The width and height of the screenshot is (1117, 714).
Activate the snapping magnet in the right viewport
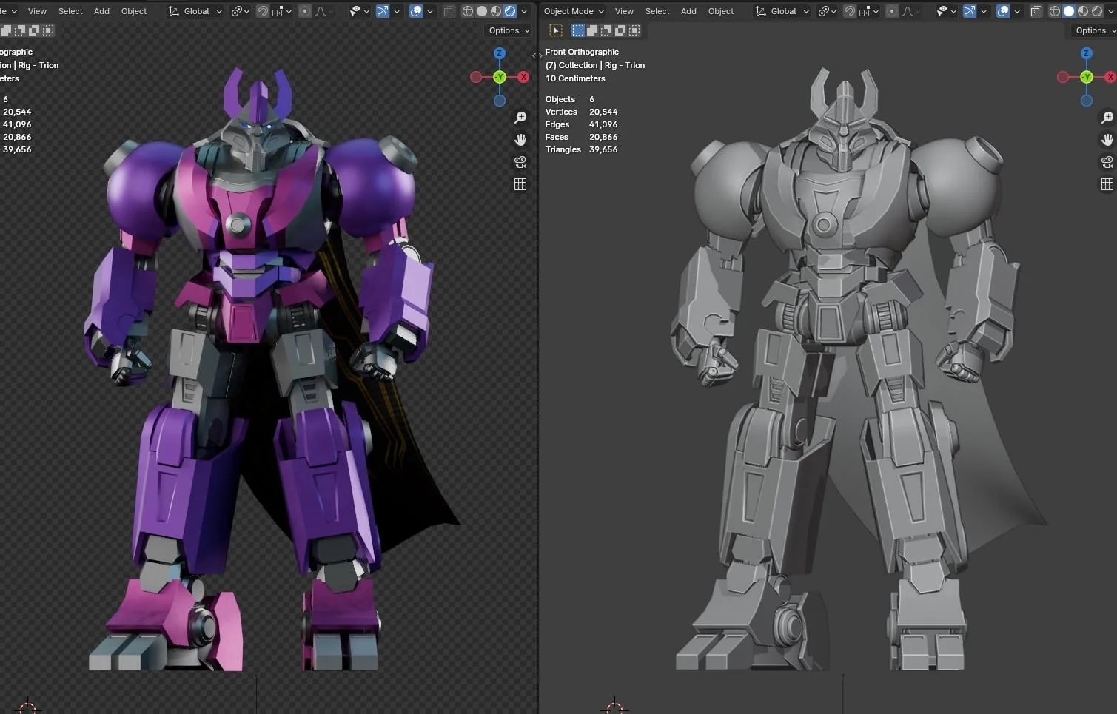(x=850, y=11)
